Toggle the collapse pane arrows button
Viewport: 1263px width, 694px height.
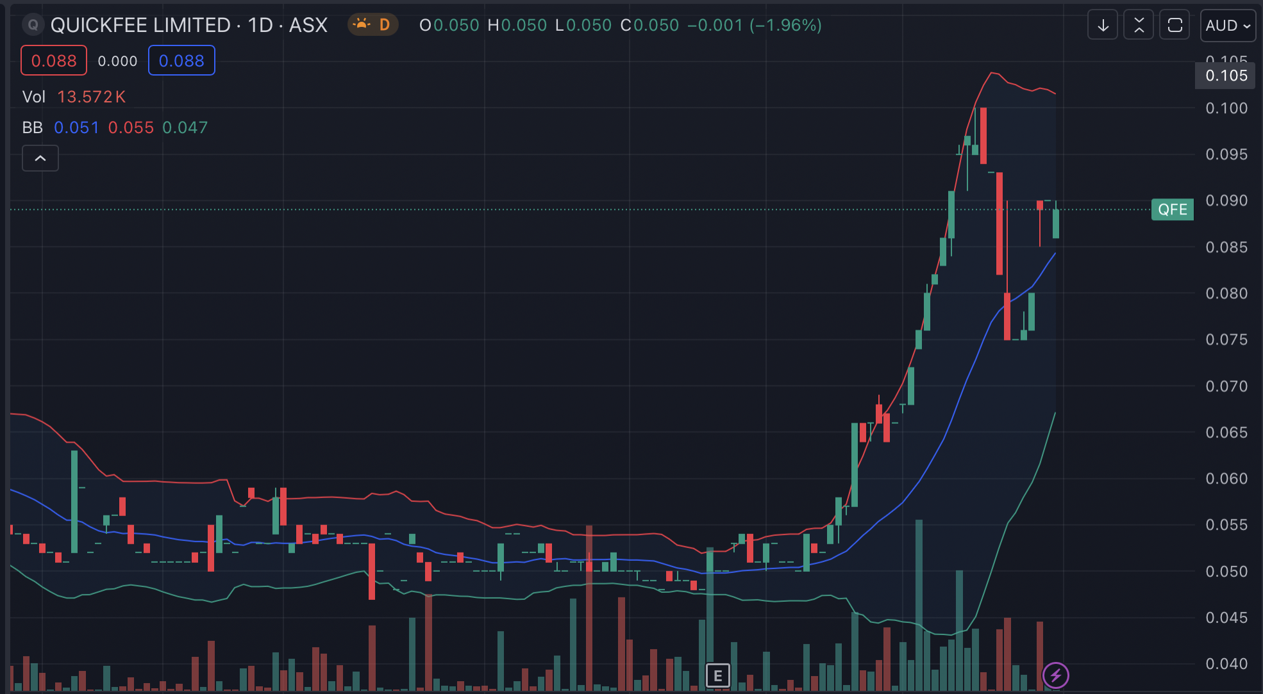[1139, 26]
